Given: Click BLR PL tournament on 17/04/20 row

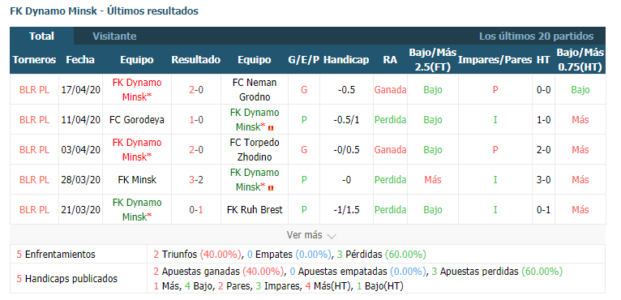Looking at the screenshot, I should 35,90.
